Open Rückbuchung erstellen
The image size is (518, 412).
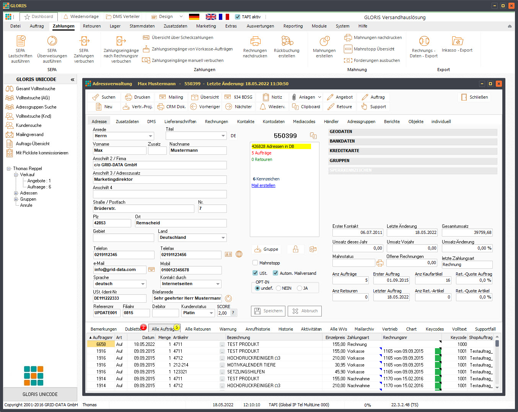point(287,47)
